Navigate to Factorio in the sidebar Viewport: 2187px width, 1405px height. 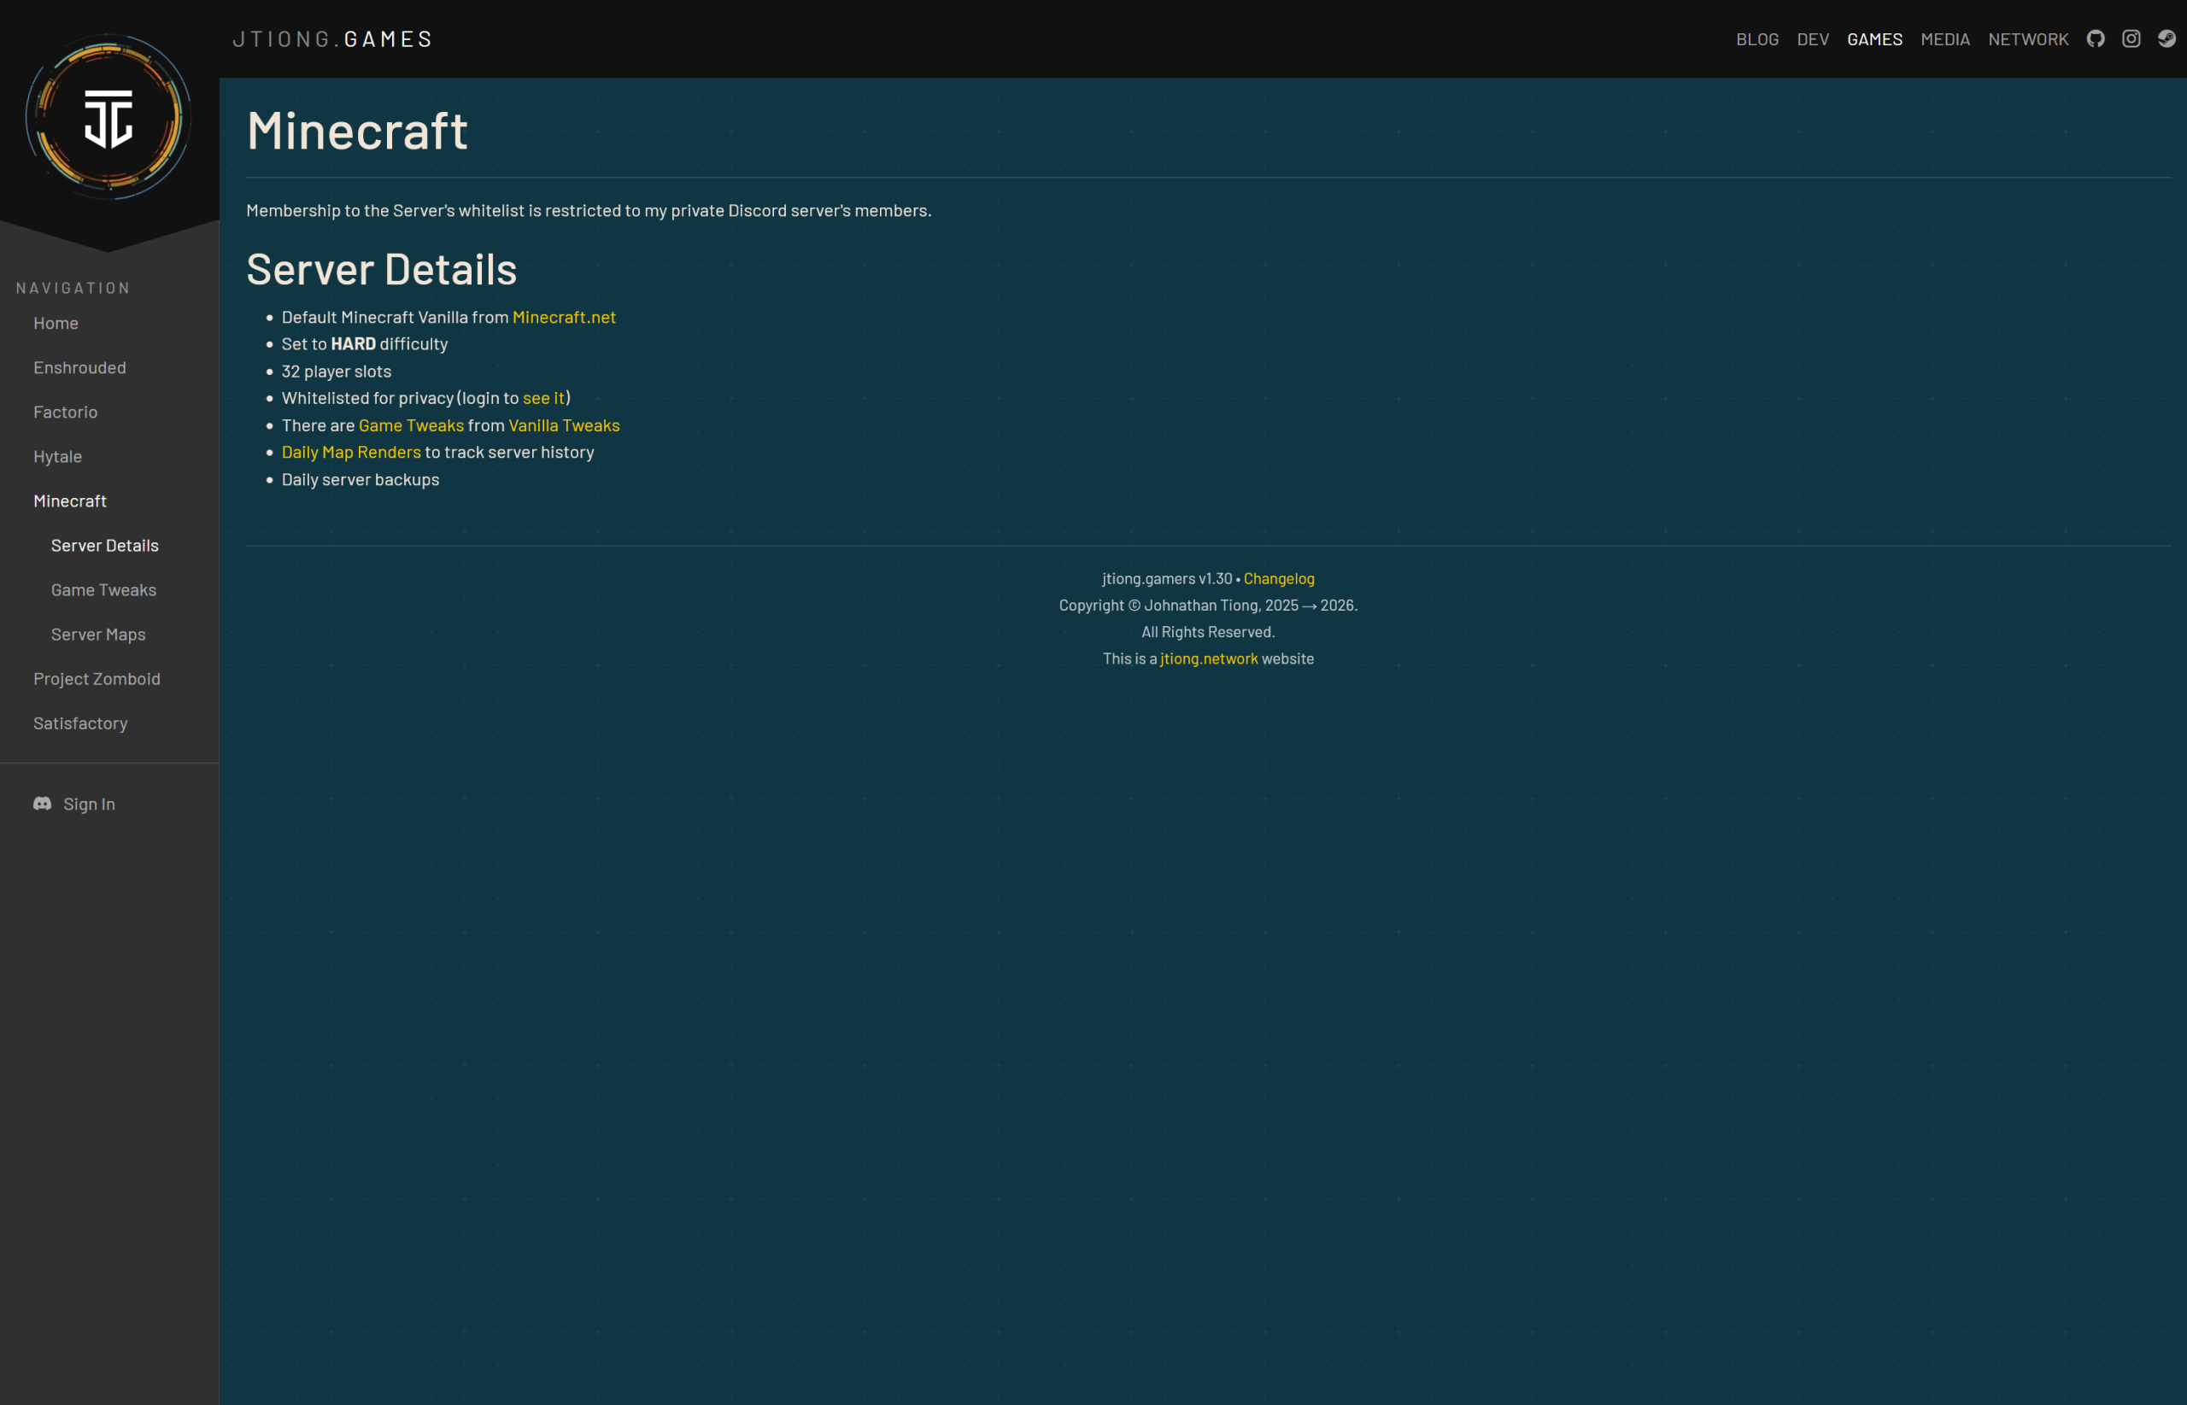(x=65, y=412)
